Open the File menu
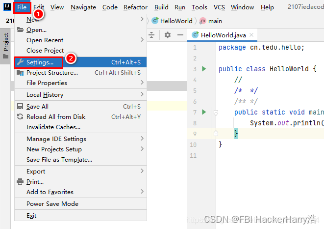324x229 pixels. click(x=22, y=7)
